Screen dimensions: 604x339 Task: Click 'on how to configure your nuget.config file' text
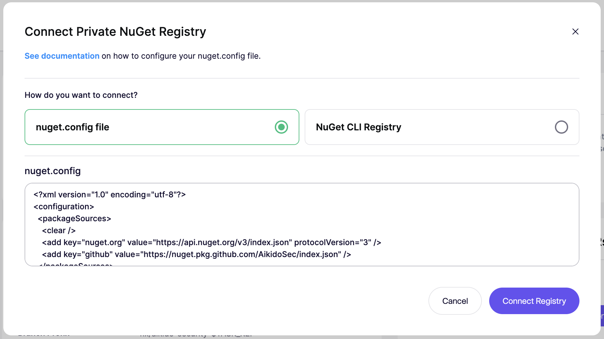click(181, 56)
